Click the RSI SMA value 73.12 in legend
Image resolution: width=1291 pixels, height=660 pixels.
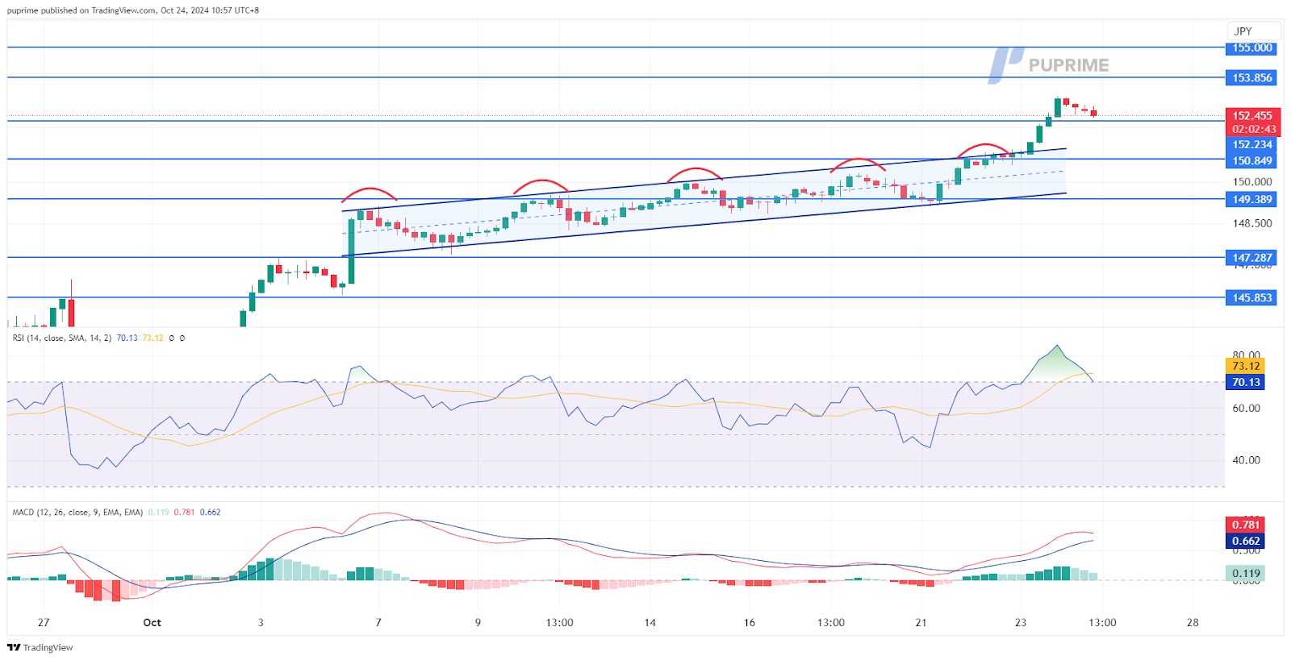(152, 338)
